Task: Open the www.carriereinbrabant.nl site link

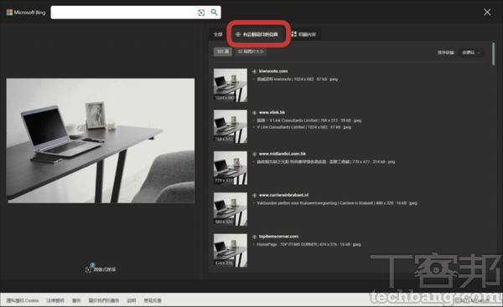Action: tap(283, 195)
